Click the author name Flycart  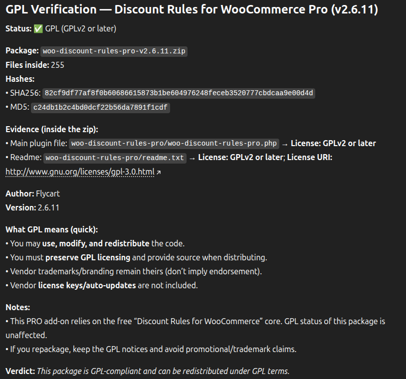click(x=48, y=193)
